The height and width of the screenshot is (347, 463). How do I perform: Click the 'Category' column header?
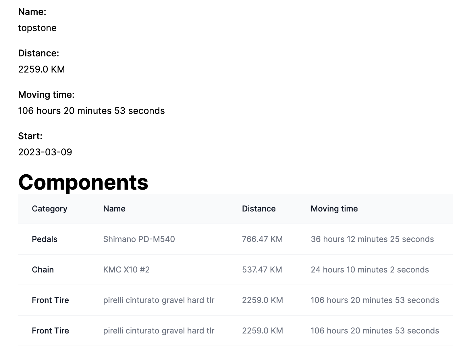point(50,209)
